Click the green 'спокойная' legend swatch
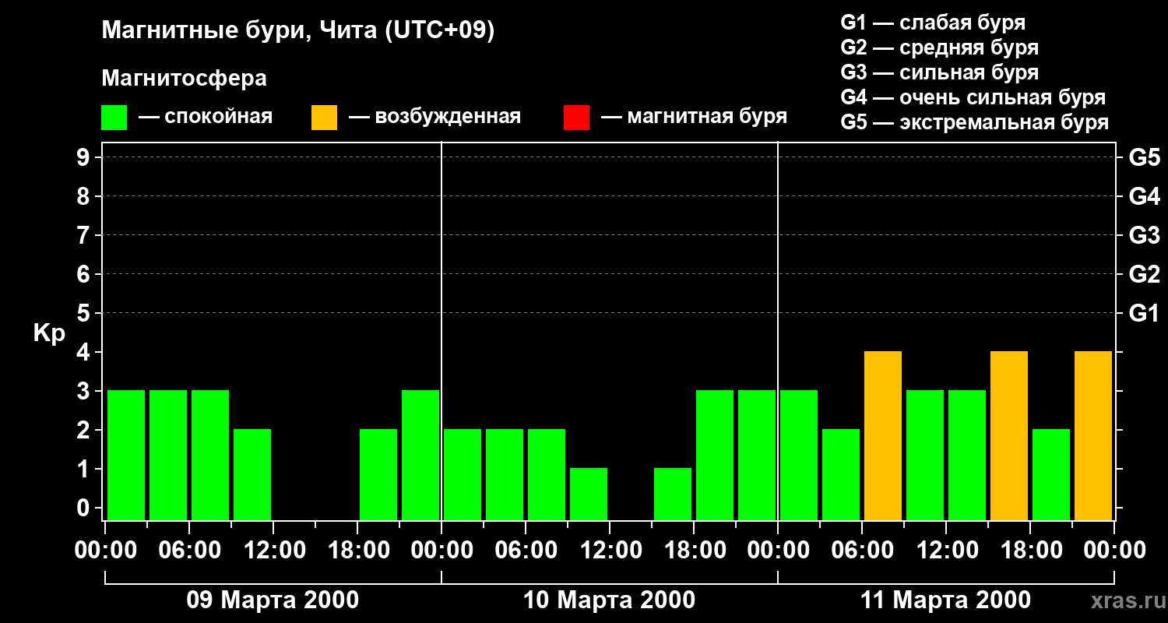This screenshot has height=623, width=1168. (114, 118)
